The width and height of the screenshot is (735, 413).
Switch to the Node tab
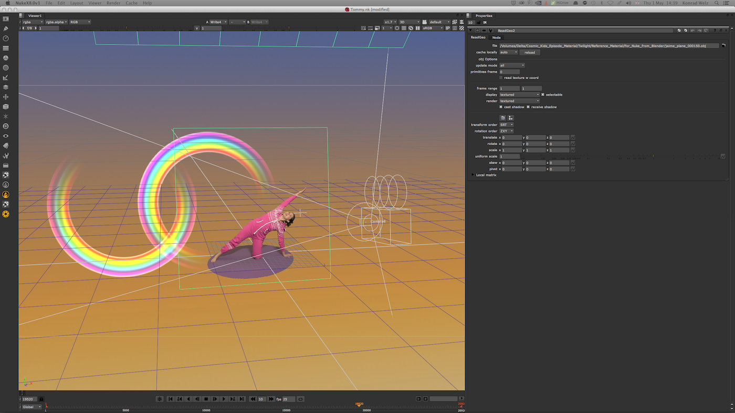click(496, 38)
